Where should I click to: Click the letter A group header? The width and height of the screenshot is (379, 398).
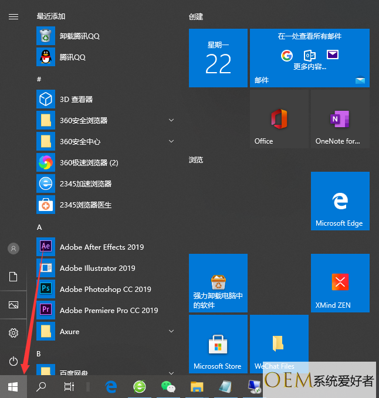coord(39,227)
